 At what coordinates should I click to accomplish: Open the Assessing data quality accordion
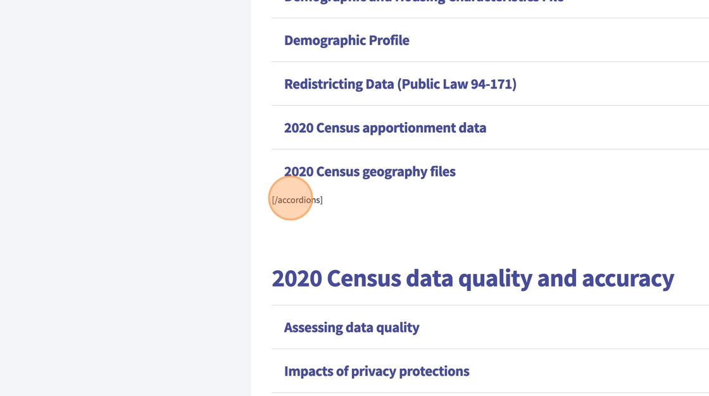(x=351, y=328)
